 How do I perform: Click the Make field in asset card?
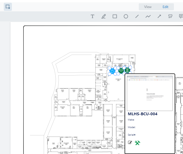point(131,120)
